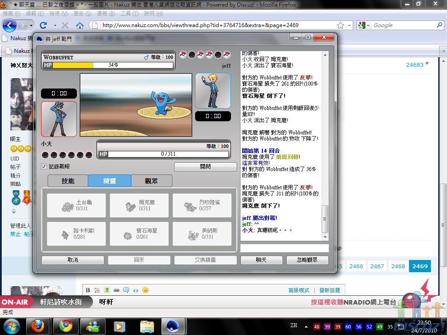The image size is (447, 335).
Task: Open the dropdown next to reload button
Action: [55, 25]
